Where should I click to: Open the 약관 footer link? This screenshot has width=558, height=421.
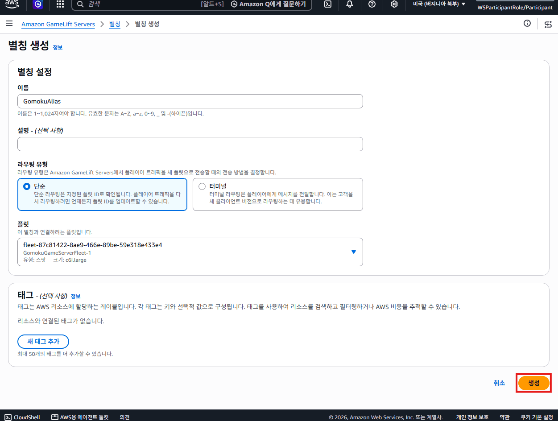tap(504, 417)
